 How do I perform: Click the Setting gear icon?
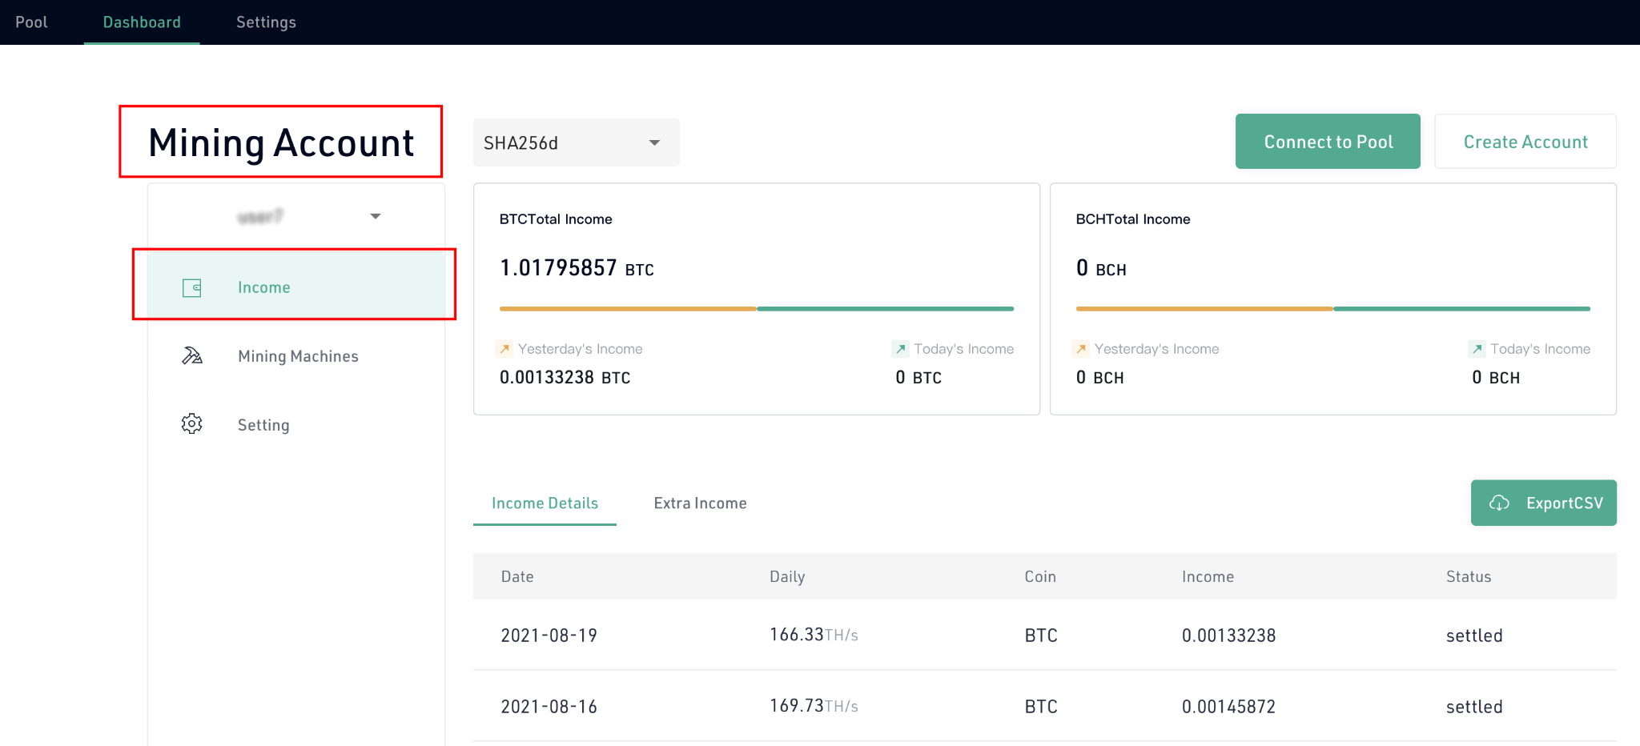point(192,424)
